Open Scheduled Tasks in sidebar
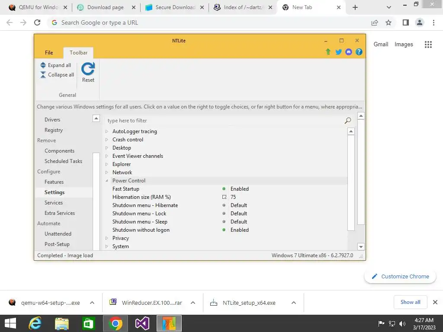This screenshot has height=332, width=443. (63, 161)
